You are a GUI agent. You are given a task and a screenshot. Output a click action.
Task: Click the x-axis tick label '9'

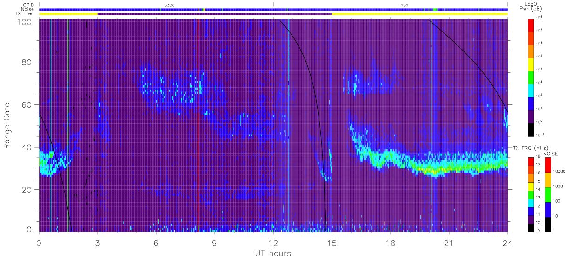215,243
